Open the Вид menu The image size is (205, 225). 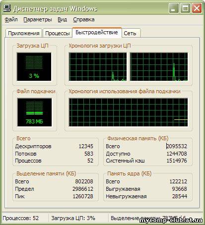pos(62,19)
